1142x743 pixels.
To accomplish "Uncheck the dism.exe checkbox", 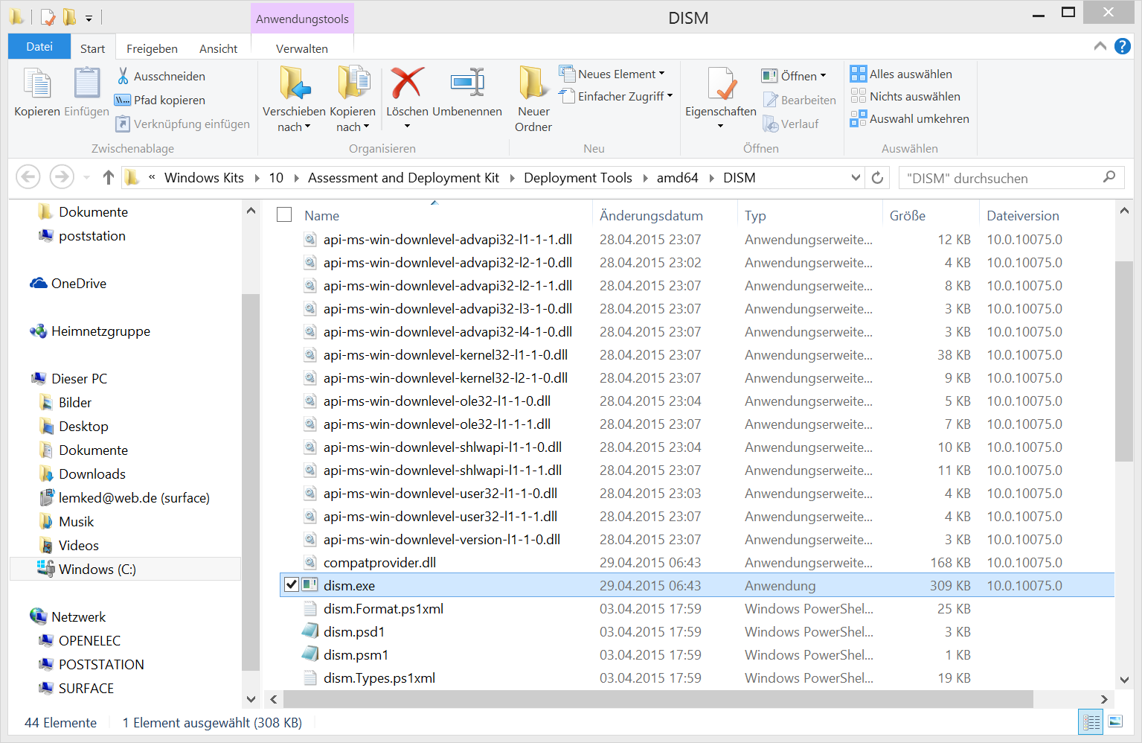I will [x=292, y=585].
